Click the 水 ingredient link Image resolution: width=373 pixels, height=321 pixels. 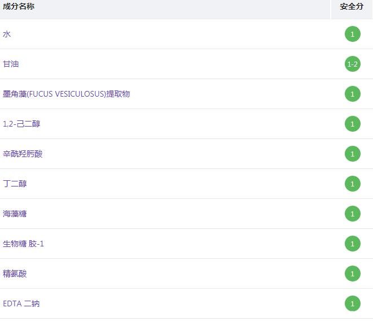pos(7,34)
